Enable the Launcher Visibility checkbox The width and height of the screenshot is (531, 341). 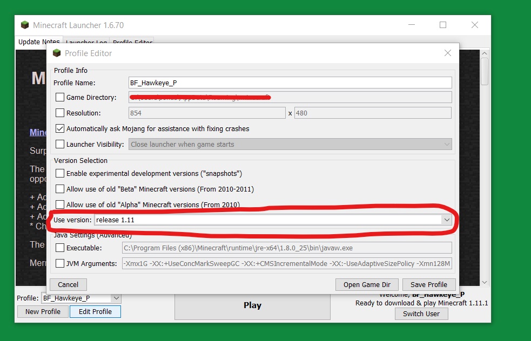[x=60, y=144]
